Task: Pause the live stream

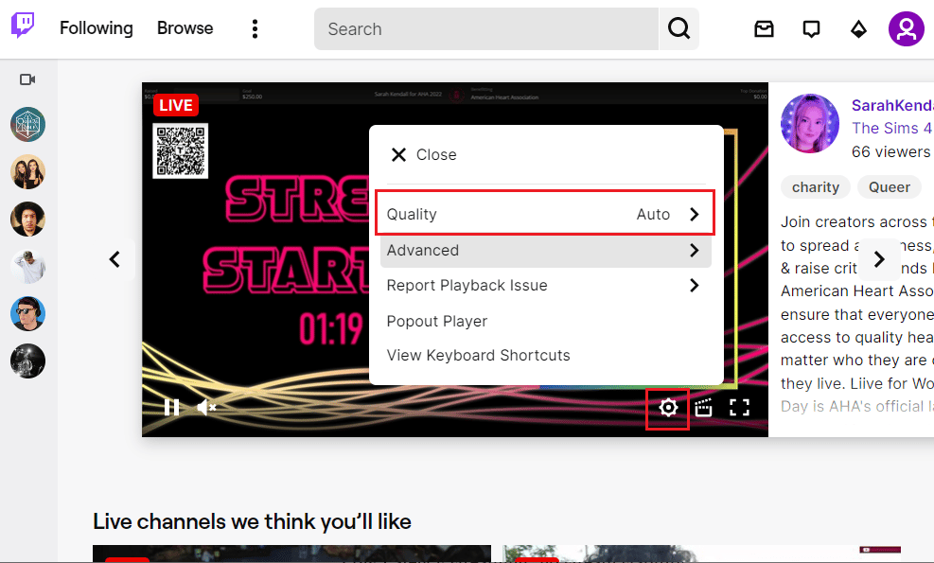Action: coord(171,408)
